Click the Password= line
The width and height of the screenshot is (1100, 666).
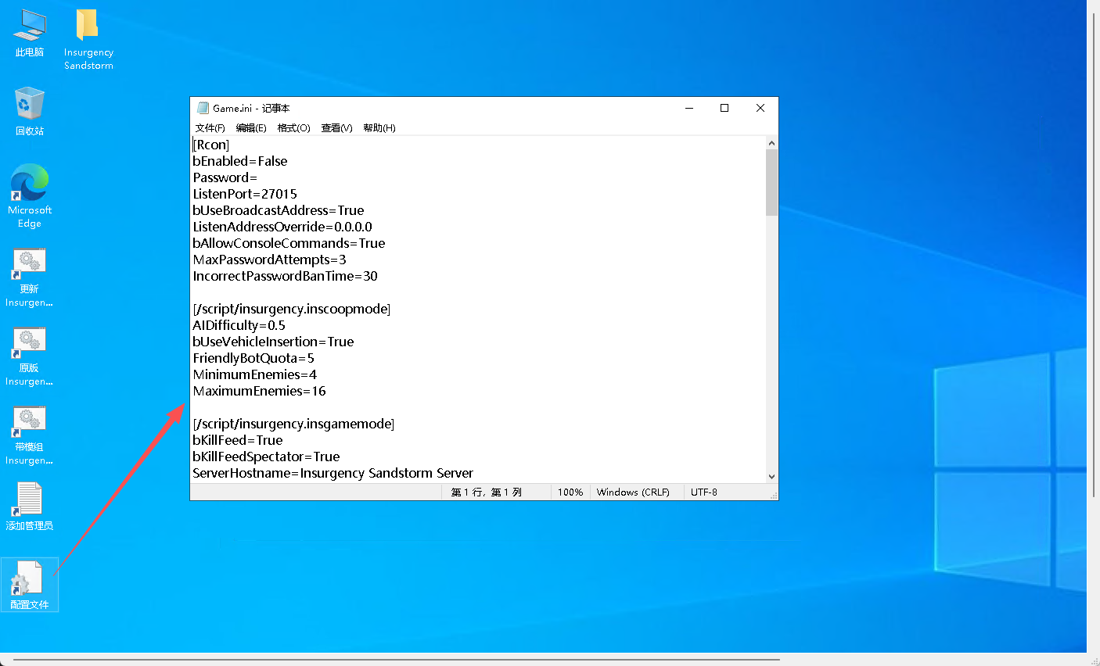coord(225,177)
